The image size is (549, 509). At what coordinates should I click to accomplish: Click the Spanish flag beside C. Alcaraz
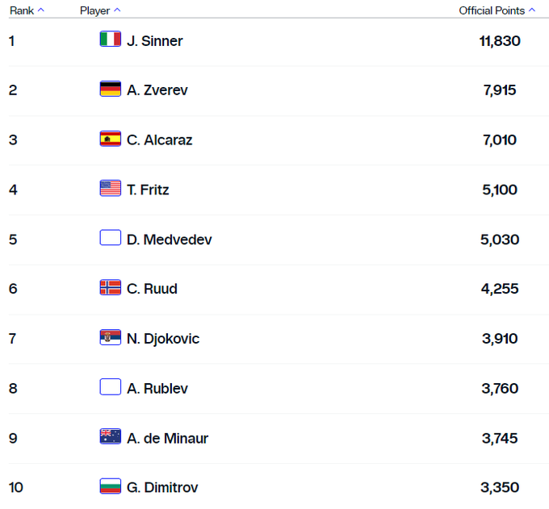pyautogui.click(x=111, y=140)
